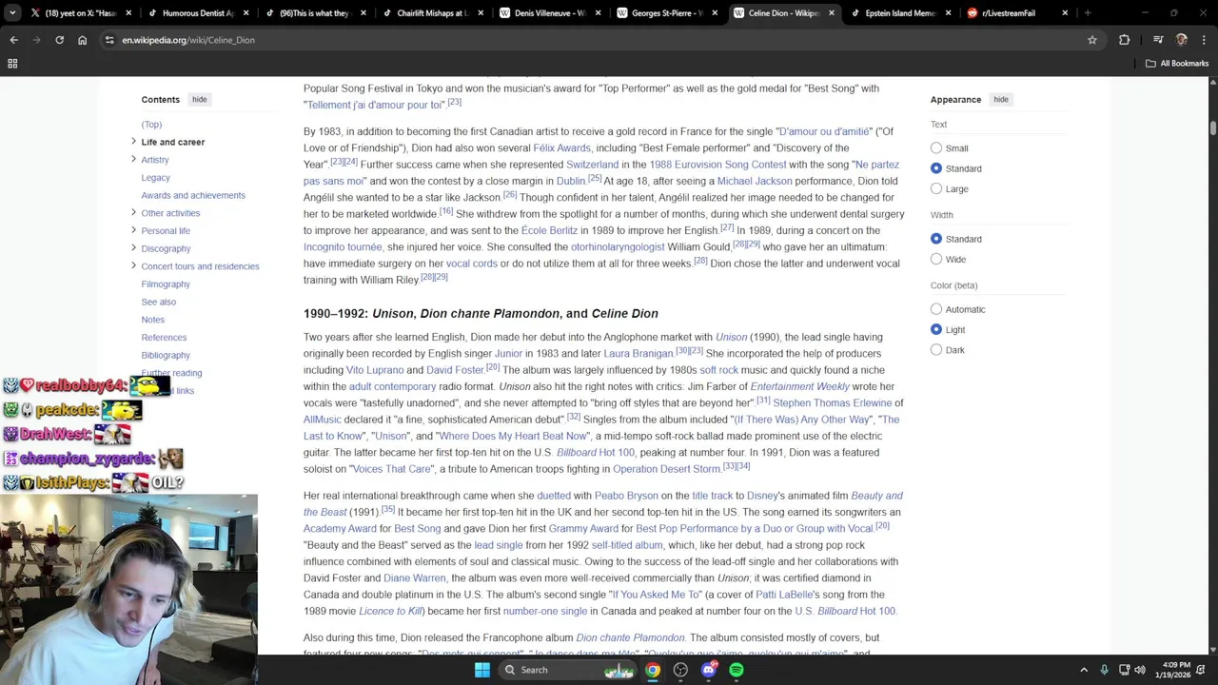The image size is (1218, 685).
Task: Go to Filmography in the contents
Action: click(166, 284)
